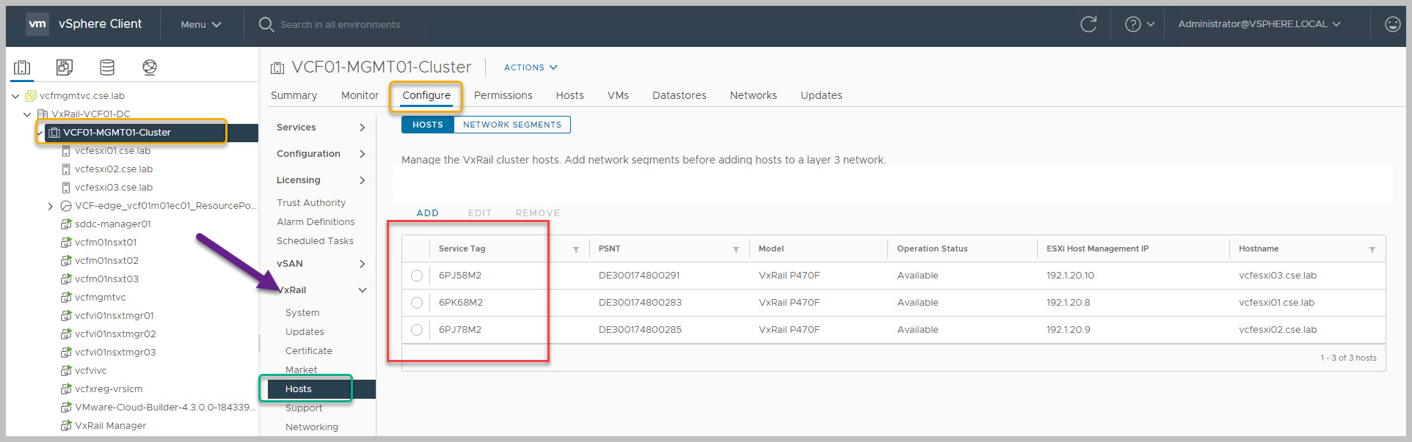Viewport: 1412px width, 442px height.
Task: Expand the vSAN configuration section
Action: coord(362,264)
